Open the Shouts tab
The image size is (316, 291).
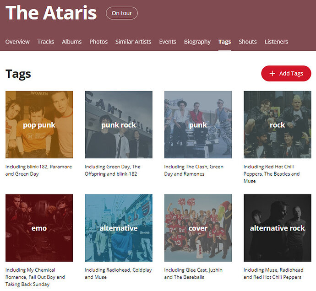tap(248, 42)
